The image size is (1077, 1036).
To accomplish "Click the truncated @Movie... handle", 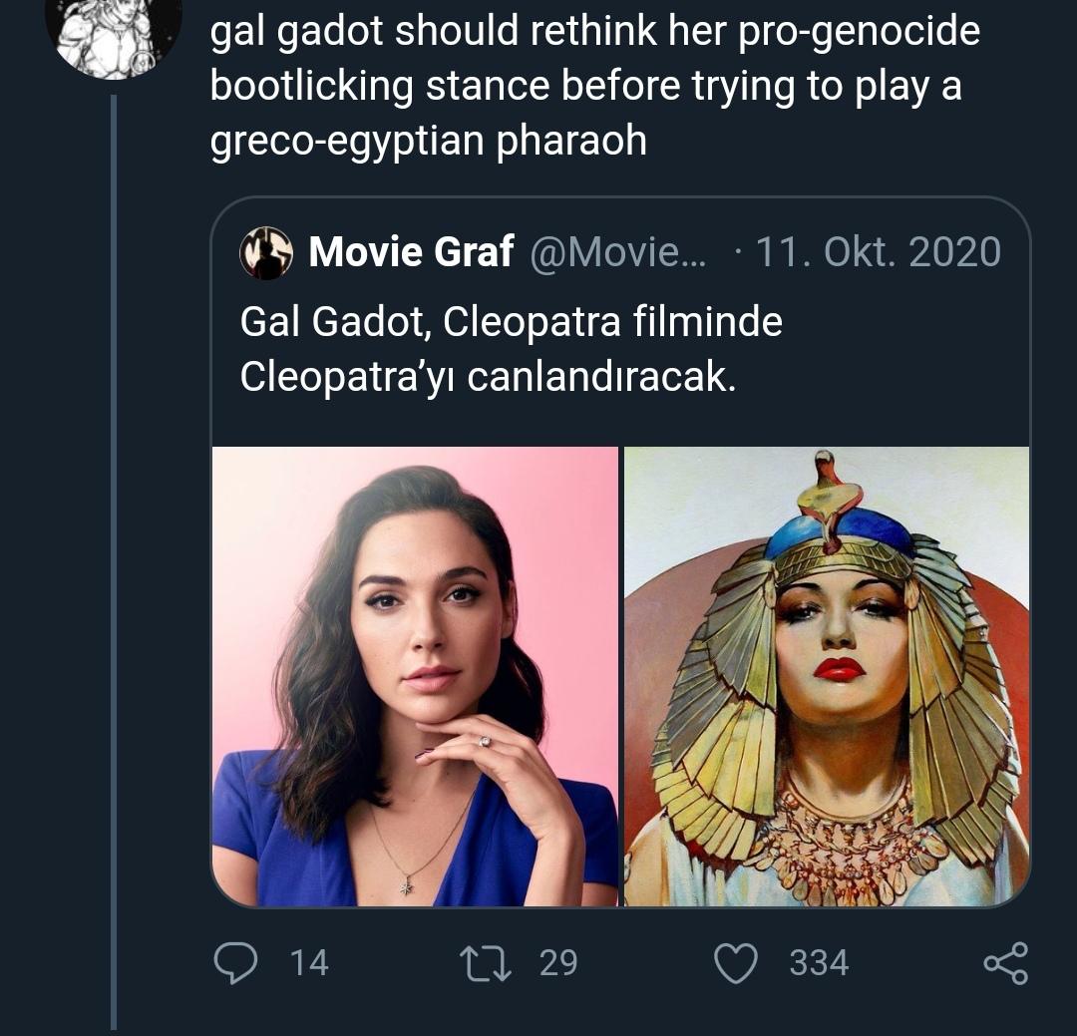I will pyautogui.click(x=615, y=252).
